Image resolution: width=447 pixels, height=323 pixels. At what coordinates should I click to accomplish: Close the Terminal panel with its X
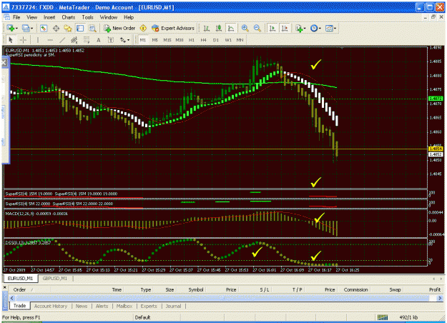click(4, 287)
